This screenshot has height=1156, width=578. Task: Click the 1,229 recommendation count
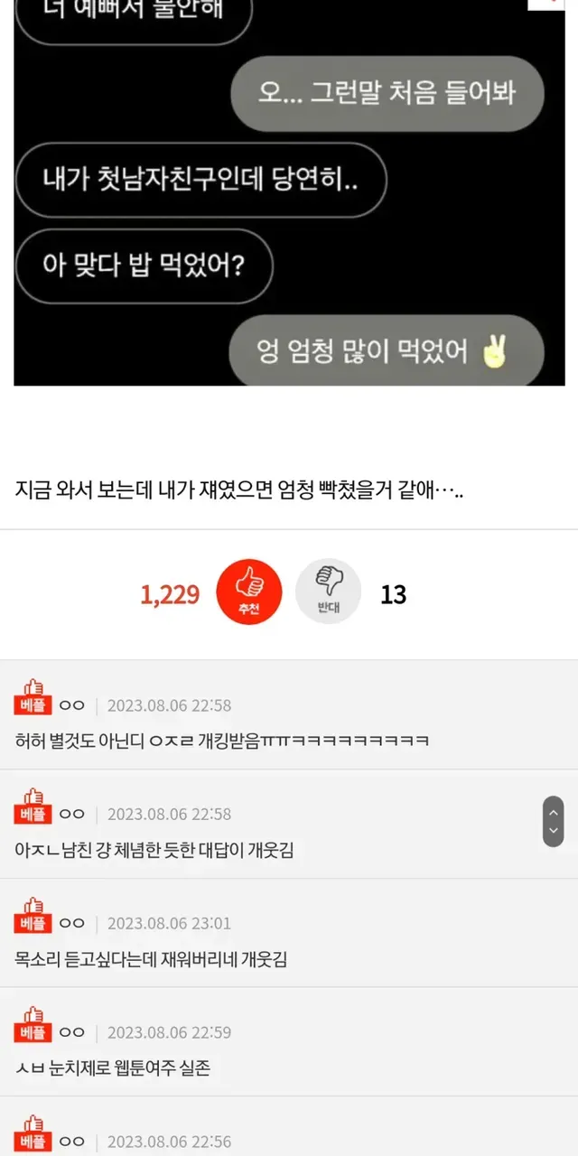[170, 594]
